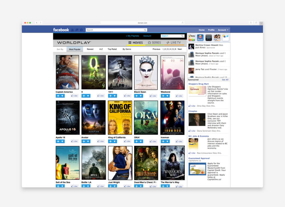
Task: Switch to the SERIES tab
Action: point(155,43)
